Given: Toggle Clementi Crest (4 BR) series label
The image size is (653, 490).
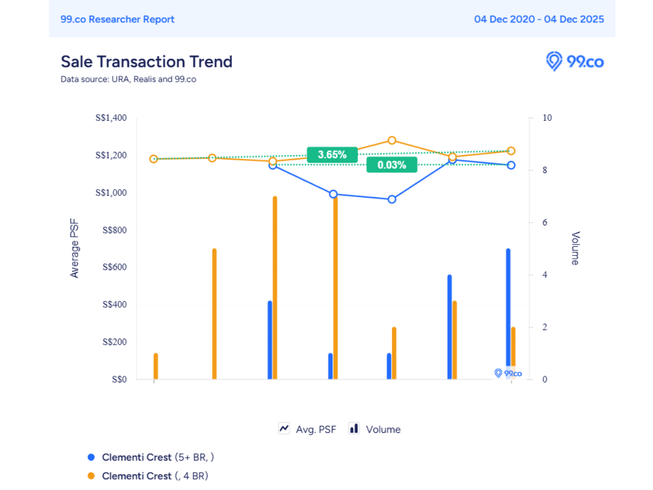Looking at the screenshot, I should tap(155, 476).
